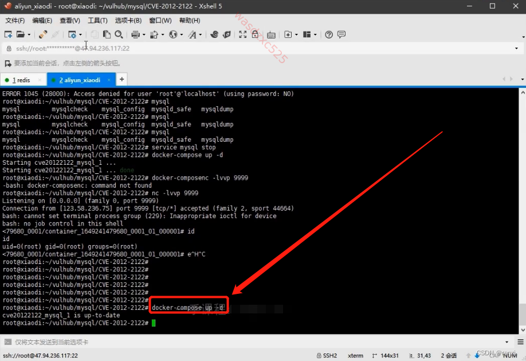Image resolution: width=526 pixels, height=361 pixels.
Task: Click the ssh address bar field
Action: 264,48
